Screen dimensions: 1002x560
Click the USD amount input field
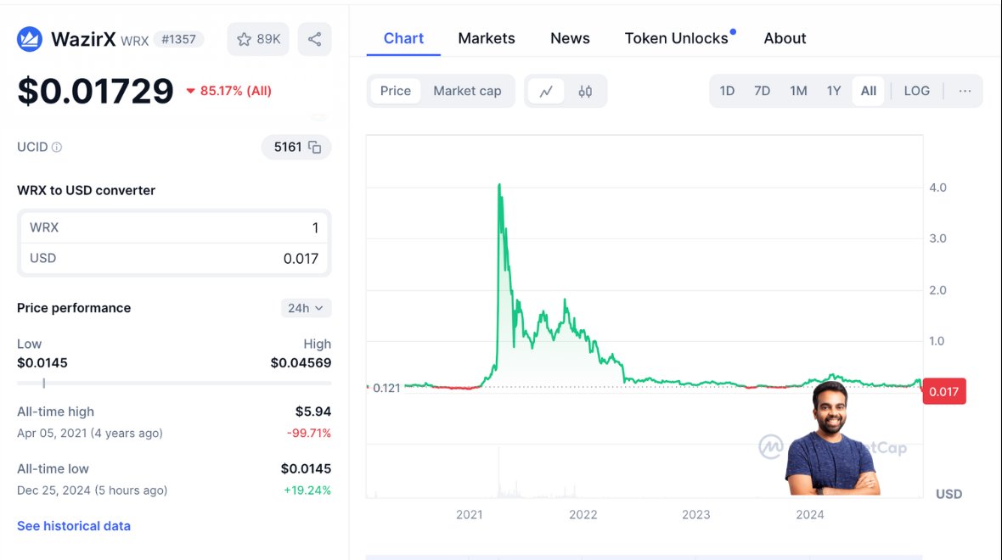[x=174, y=259]
